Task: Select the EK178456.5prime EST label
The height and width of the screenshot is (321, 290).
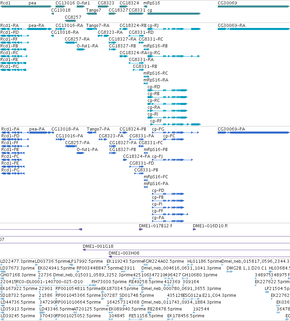Action: point(186,316)
